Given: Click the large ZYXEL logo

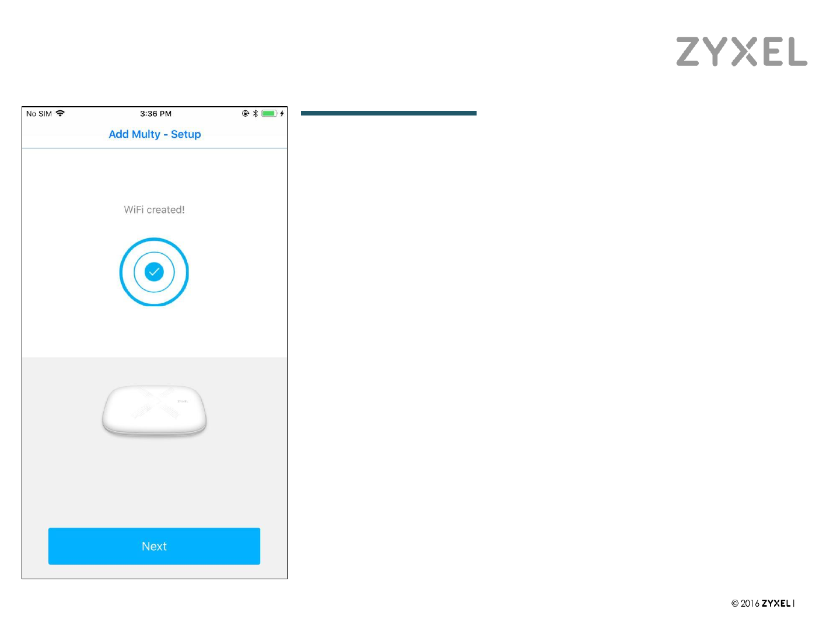Looking at the screenshot, I should pyautogui.click(x=741, y=51).
